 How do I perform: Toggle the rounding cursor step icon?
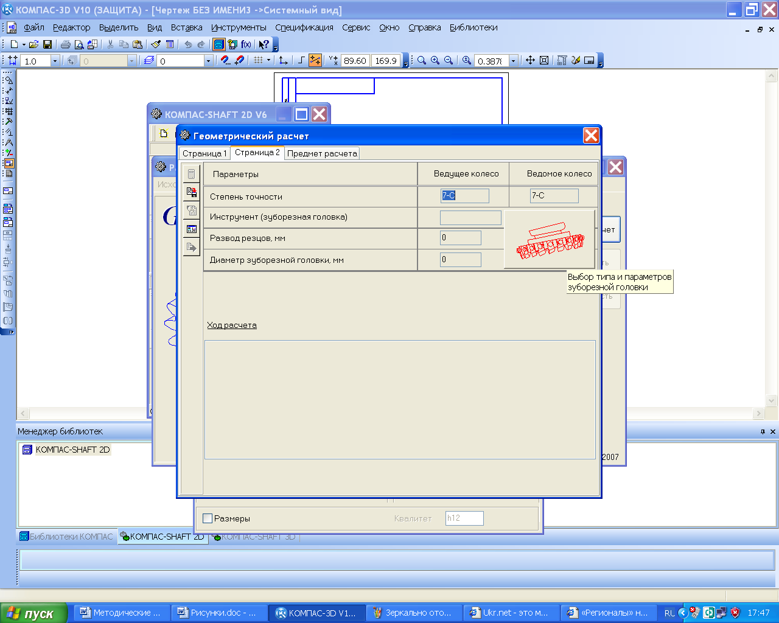click(315, 60)
